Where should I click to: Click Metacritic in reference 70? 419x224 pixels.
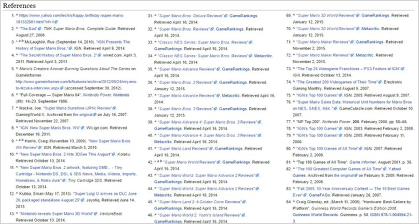pos(370,29)
